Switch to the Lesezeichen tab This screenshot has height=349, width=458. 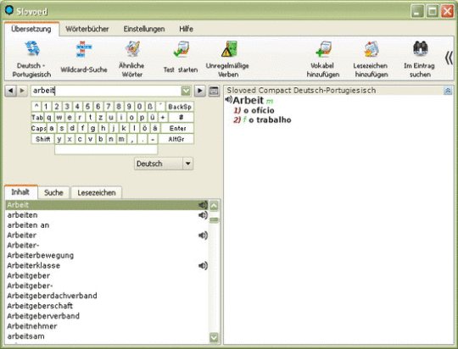97,192
